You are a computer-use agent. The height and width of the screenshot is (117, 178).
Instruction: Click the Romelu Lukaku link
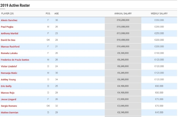click(x=9, y=53)
